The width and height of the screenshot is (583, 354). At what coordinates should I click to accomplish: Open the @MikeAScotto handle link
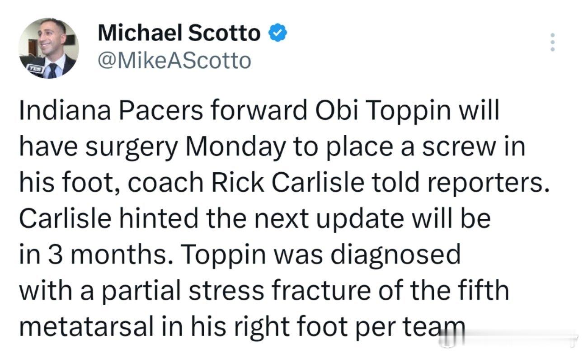[174, 60]
